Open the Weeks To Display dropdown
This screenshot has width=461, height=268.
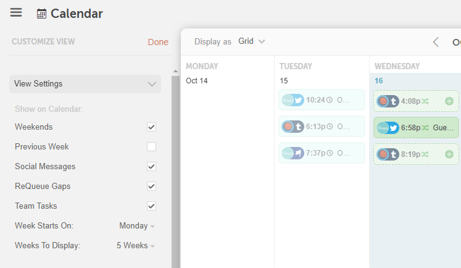click(x=136, y=245)
